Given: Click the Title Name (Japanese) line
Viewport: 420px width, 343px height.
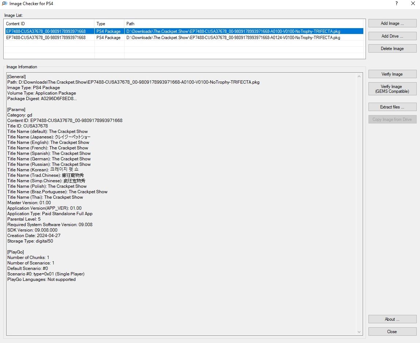Looking at the screenshot, I should point(49,137).
